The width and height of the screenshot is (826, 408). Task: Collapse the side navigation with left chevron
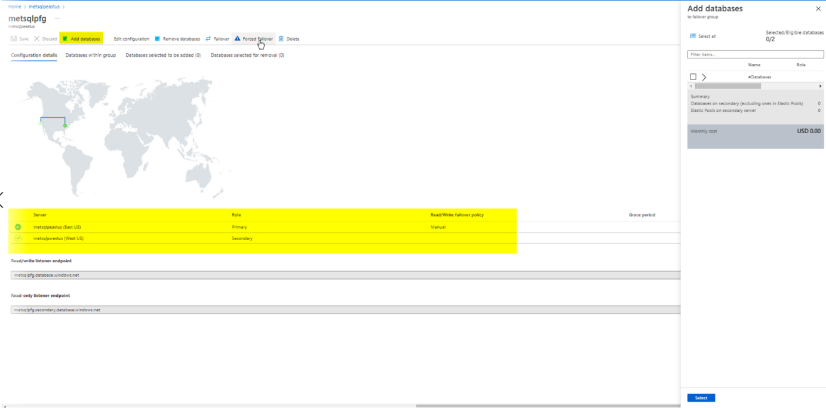(x=2, y=200)
